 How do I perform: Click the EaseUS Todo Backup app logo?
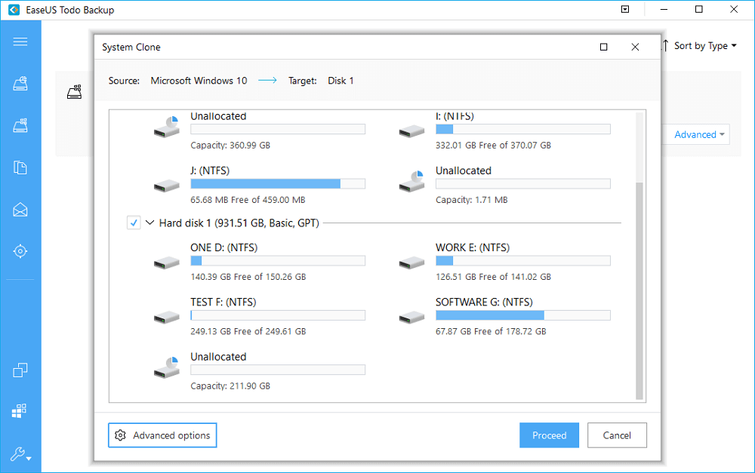pos(14,10)
